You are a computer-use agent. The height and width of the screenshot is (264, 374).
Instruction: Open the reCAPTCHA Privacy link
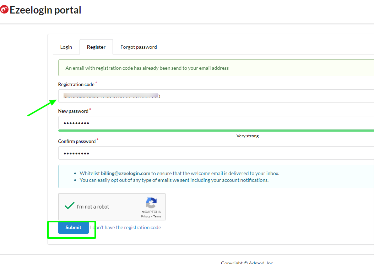(x=146, y=216)
